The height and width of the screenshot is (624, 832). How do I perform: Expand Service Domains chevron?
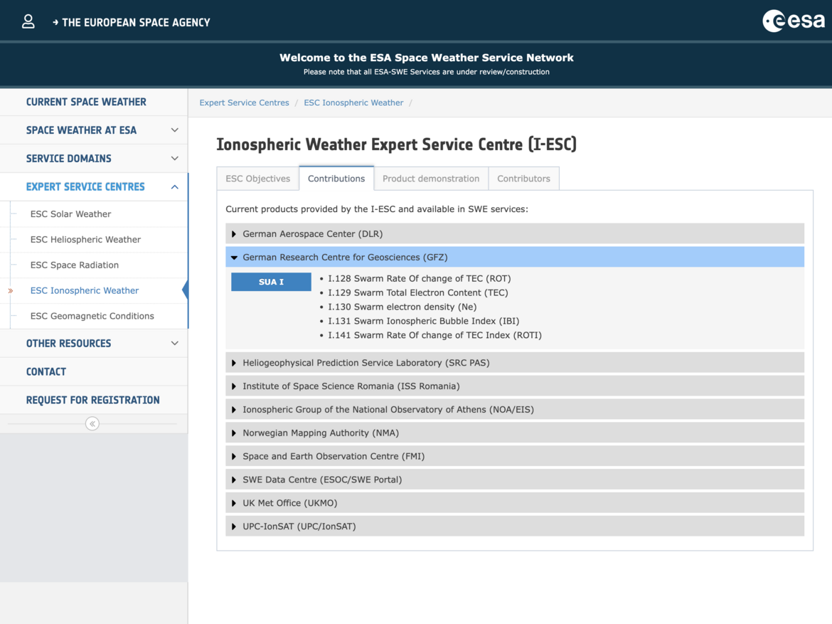(174, 158)
